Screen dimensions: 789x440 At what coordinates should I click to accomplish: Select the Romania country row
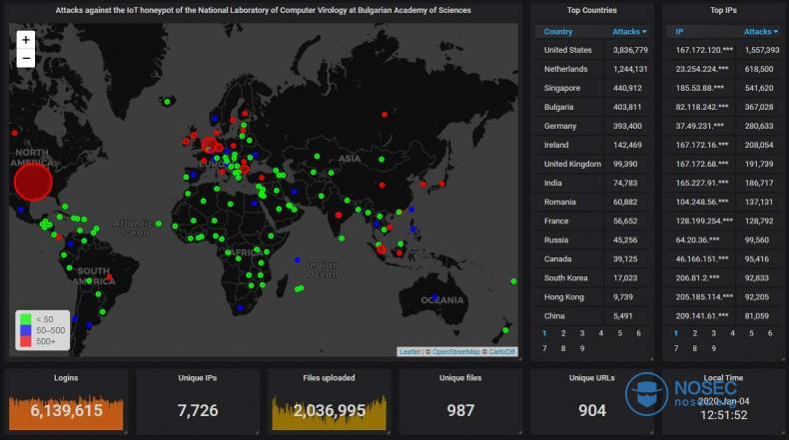(x=591, y=202)
